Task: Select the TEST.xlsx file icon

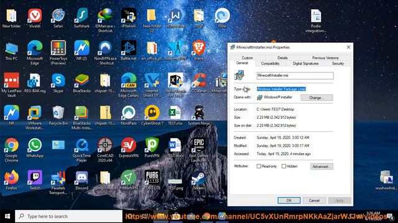Action: coord(175,116)
